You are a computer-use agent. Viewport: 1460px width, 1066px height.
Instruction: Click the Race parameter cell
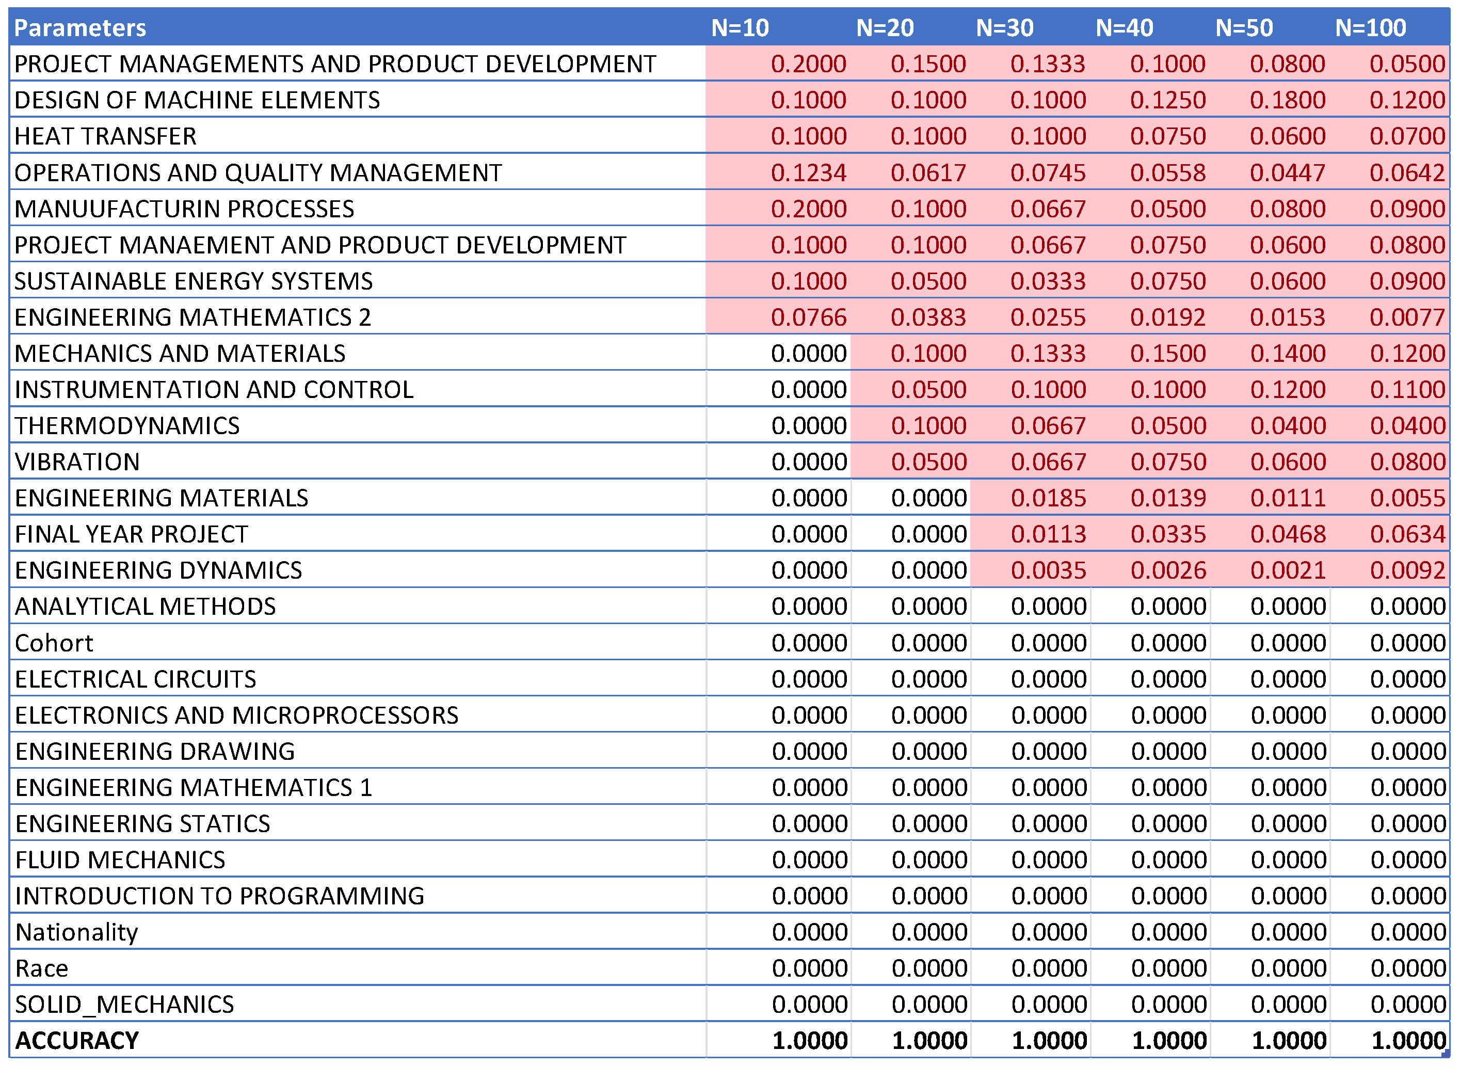coord(41,968)
